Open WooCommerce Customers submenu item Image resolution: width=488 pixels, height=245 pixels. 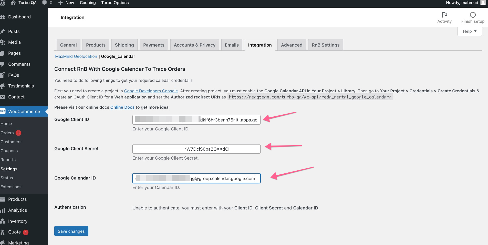pyautogui.click(x=11, y=142)
